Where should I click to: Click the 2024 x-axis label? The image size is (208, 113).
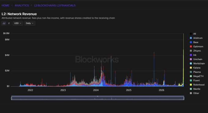96,90
